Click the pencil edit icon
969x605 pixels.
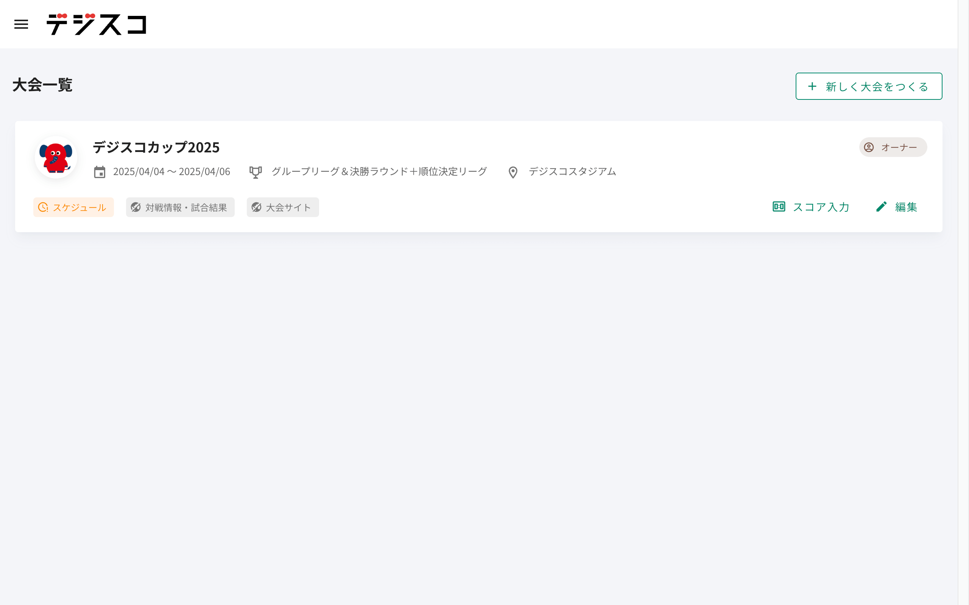[881, 206]
